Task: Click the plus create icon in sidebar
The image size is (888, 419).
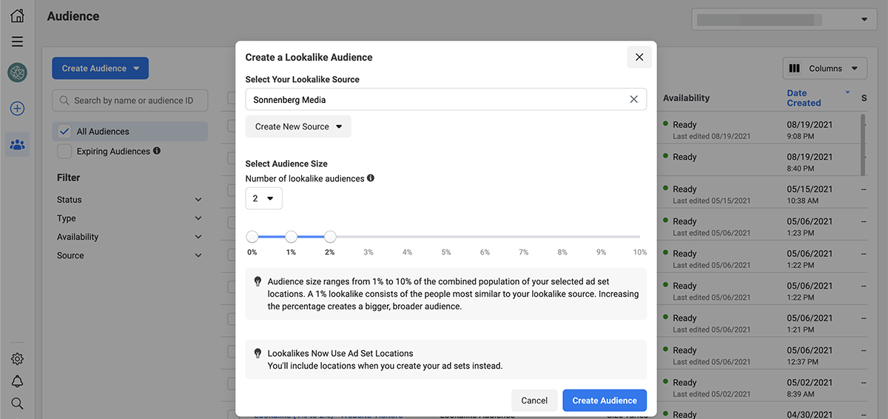Action: (x=17, y=109)
